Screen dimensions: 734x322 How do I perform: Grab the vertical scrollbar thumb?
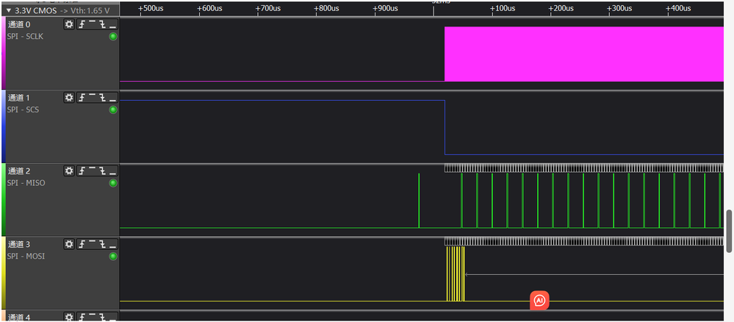coord(729,232)
